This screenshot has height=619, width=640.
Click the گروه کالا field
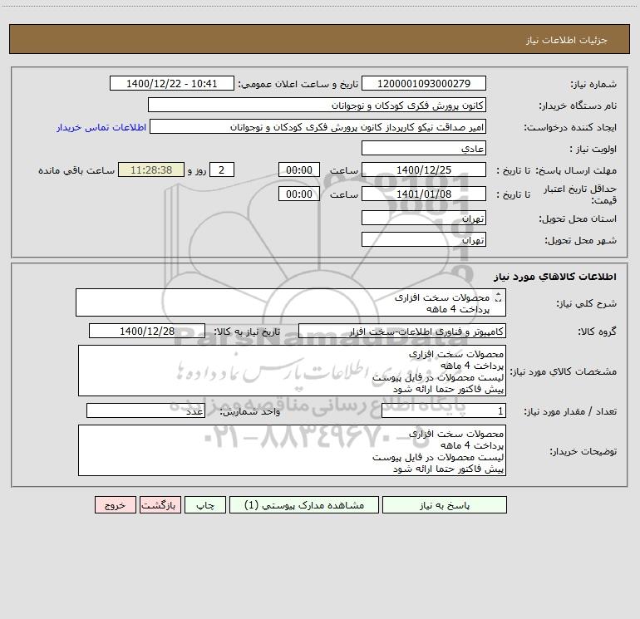[402, 331]
